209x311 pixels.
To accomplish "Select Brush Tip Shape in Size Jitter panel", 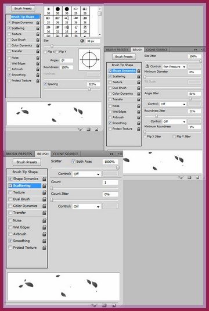I will pos(122,65).
